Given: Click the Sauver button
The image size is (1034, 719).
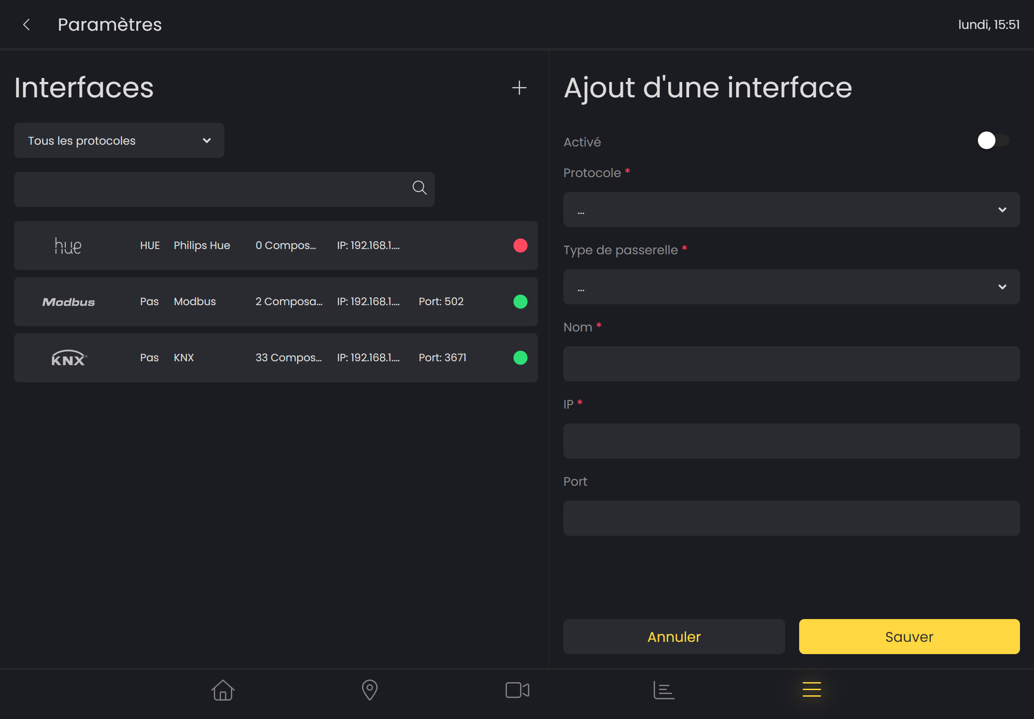Looking at the screenshot, I should [x=909, y=637].
